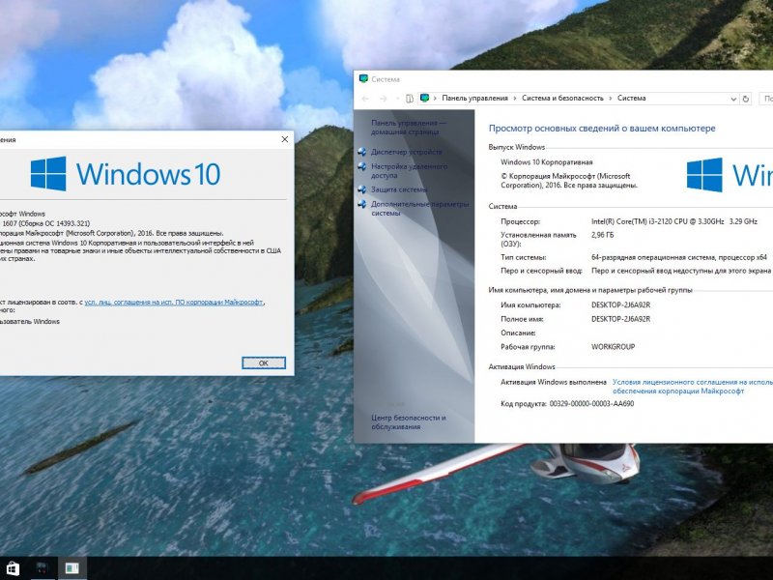The width and height of the screenshot is (773, 580).
Task: Click the Windows logo in System window
Action: (x=730, y=175)
